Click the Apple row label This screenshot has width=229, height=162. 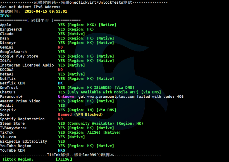tap(6, 25)
